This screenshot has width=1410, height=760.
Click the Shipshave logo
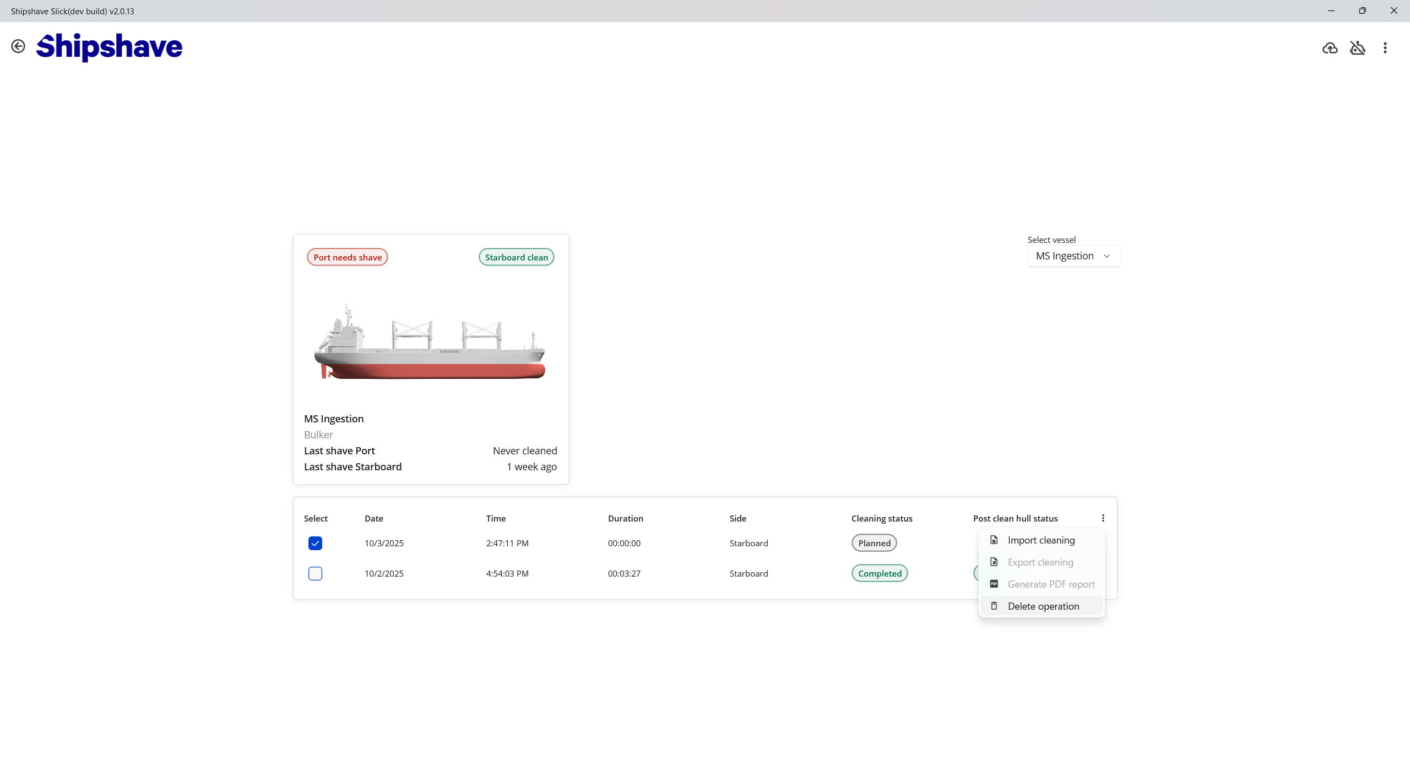pyautogui.click(x=109, y=47)
